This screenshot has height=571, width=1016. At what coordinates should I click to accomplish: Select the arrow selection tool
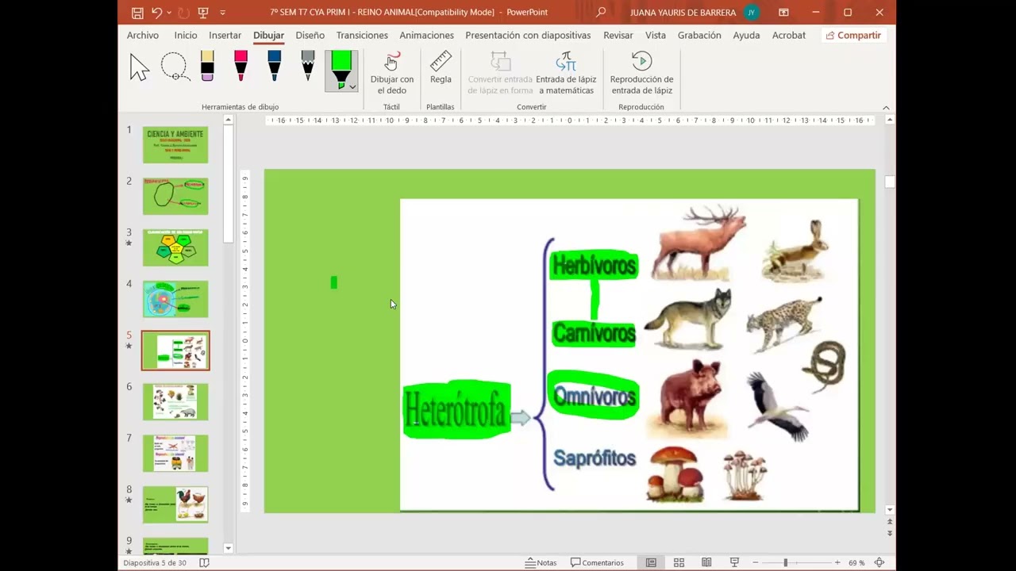coord(140,67)
